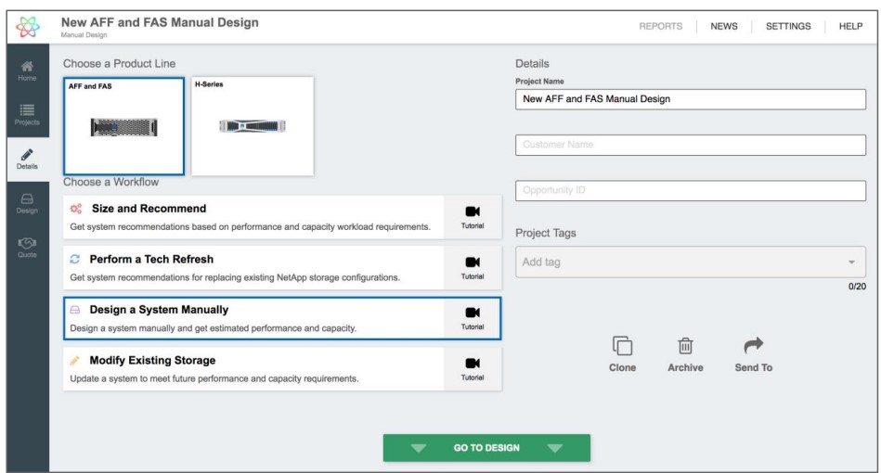Choose the Size and Recommend workflow
The height and width of the screenshot is (473, 881).
[x=251, y=217]
